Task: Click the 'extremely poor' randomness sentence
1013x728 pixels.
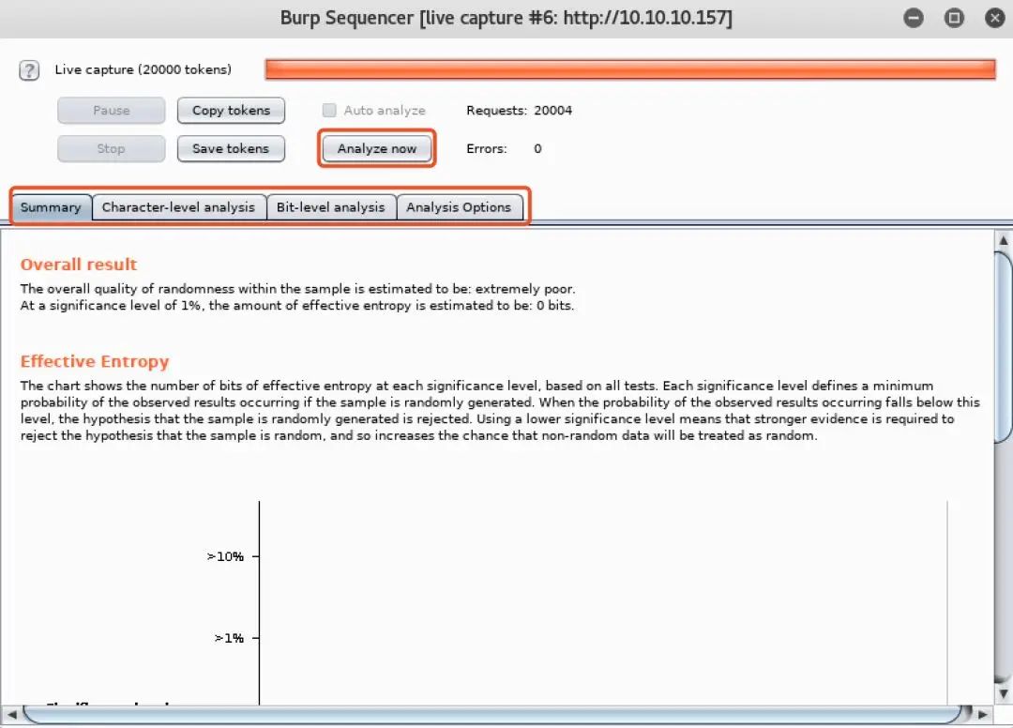Action: (x=298, y=289)
